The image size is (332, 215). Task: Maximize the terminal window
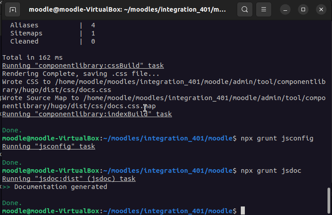(x=303, y=9)
